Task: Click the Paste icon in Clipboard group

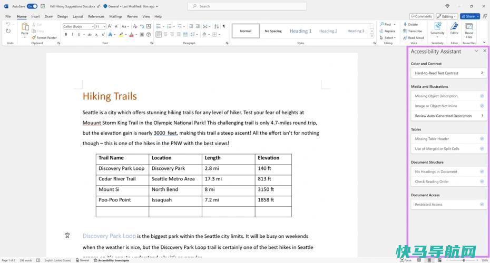Action: (x=25, y=27)
